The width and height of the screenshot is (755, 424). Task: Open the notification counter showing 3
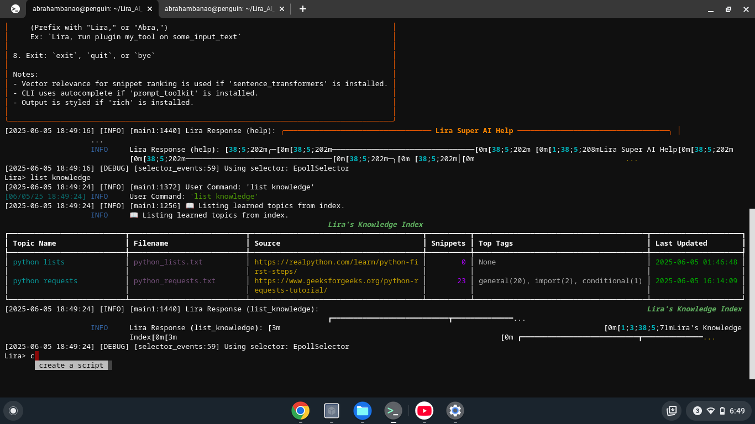[698, 411]
